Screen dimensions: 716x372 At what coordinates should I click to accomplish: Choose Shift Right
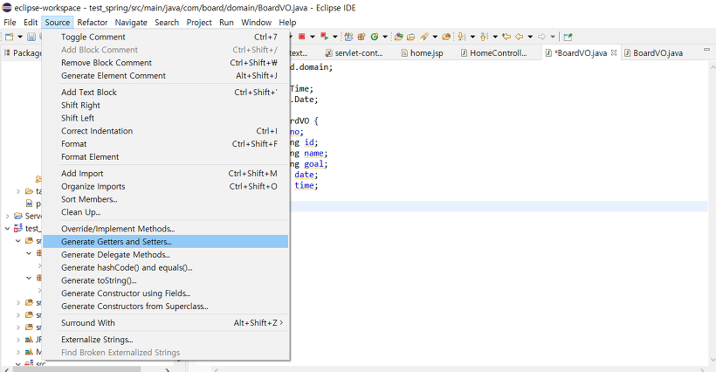166,105
